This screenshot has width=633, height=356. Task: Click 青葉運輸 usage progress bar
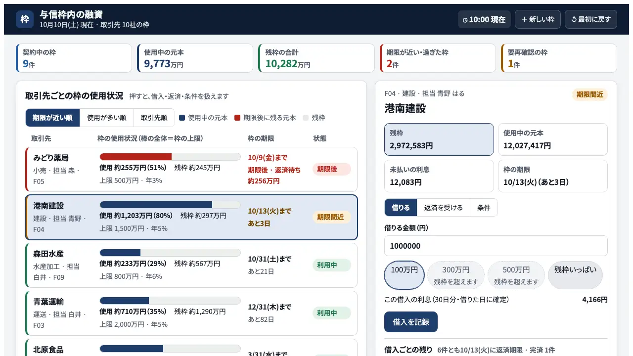point(170,301)
